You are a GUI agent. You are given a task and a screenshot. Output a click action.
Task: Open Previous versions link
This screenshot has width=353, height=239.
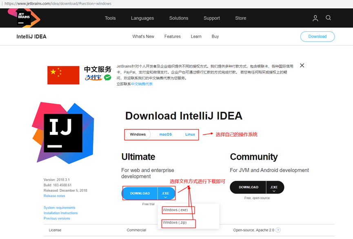click(x=57, y=218)
